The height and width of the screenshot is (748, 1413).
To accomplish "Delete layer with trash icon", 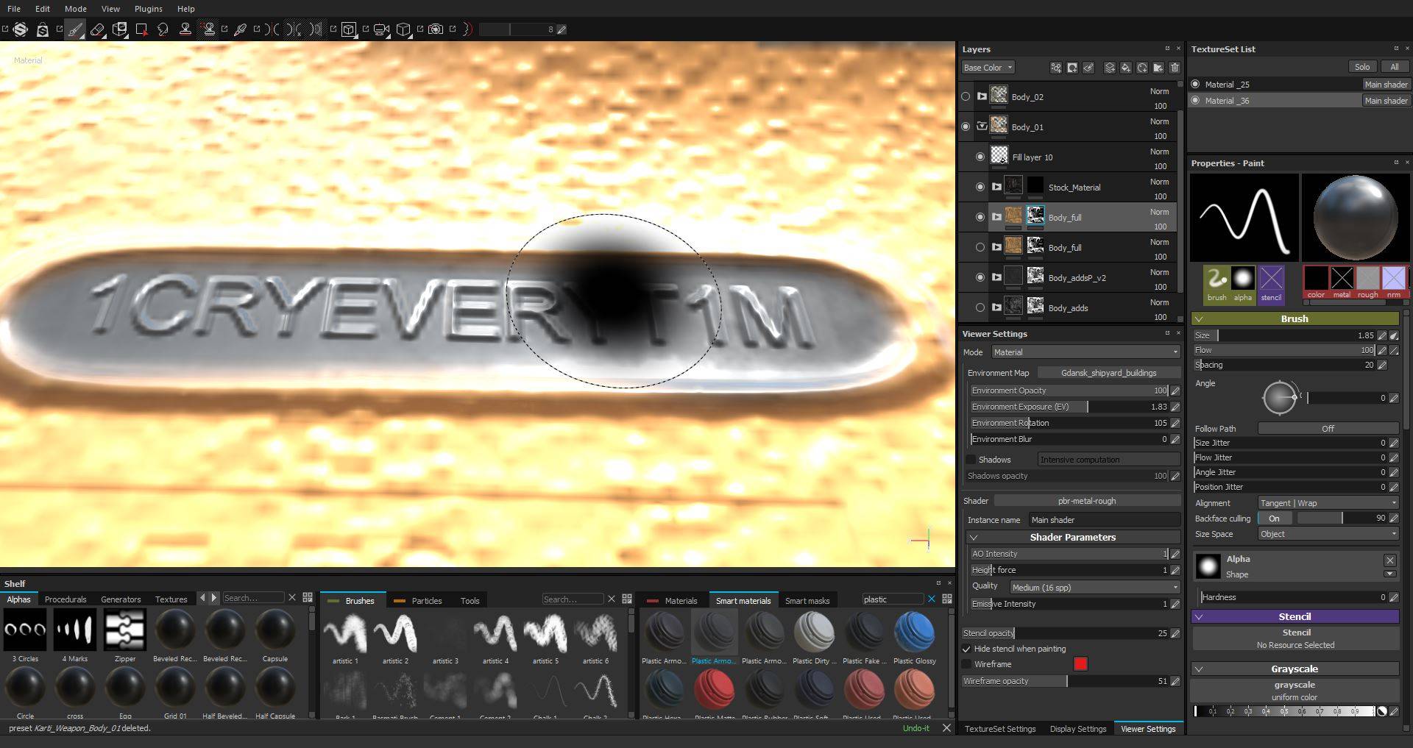I will click(x=1175, y=68).
